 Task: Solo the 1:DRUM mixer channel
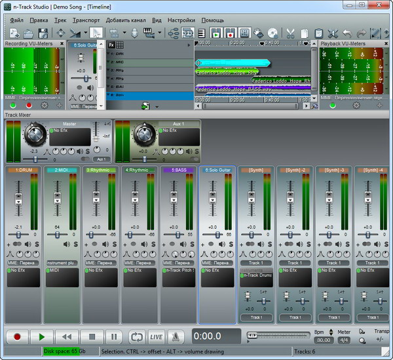(35, 245)
